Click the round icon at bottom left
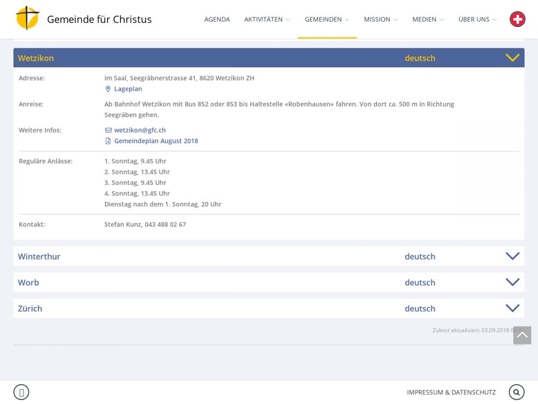 click(21, 392)
